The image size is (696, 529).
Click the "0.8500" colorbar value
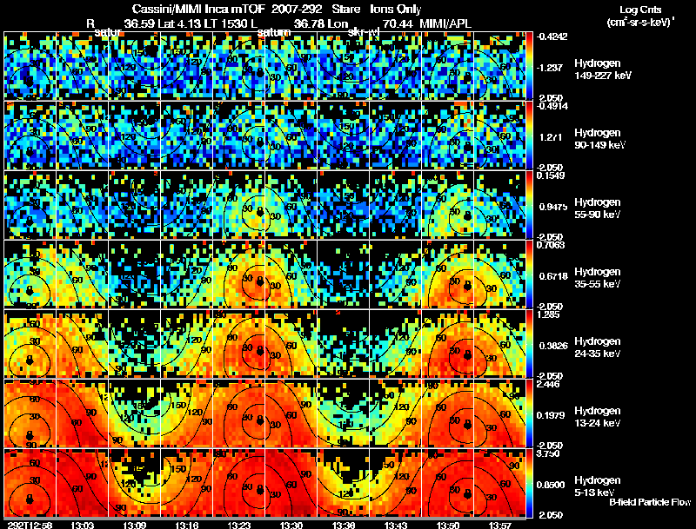coord(552,486)
